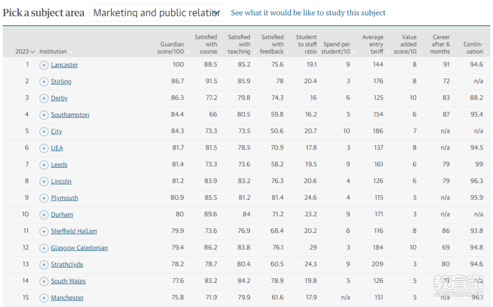Open the subject area dropdown
Screen dimensions: 493x307
(x=157, y=13)
